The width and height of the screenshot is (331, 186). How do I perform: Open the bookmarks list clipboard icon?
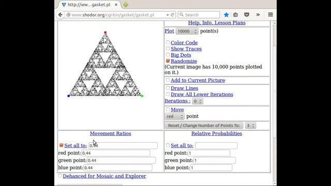(236, 15)
